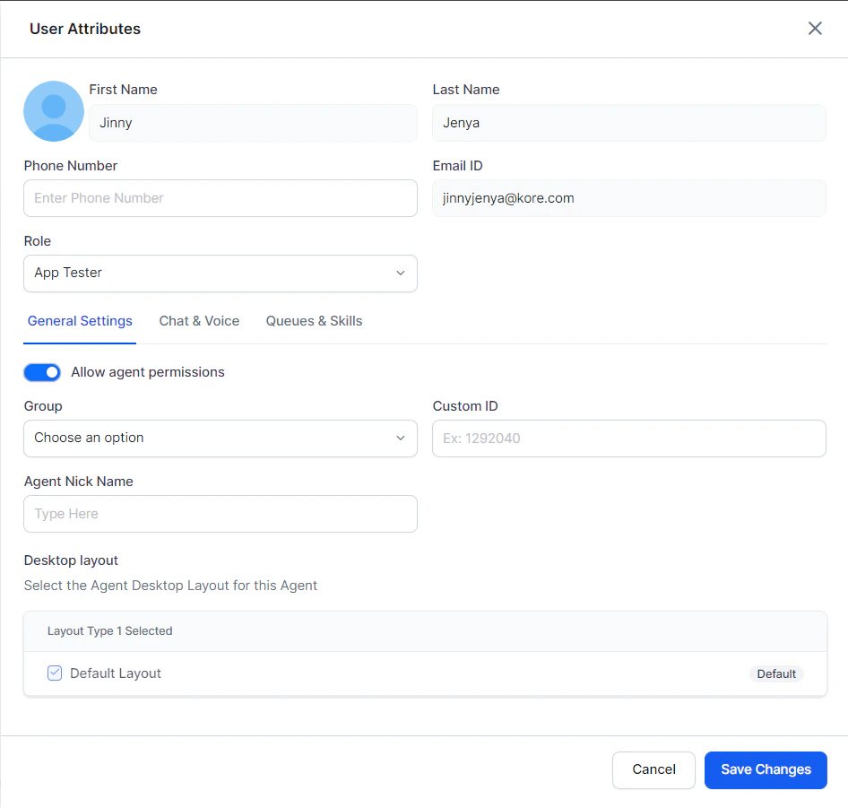The width and height of the screenshot is (848, 808).
Task: Click the user avatar picture
Action: pyautogui.click(x=53, y=110)
